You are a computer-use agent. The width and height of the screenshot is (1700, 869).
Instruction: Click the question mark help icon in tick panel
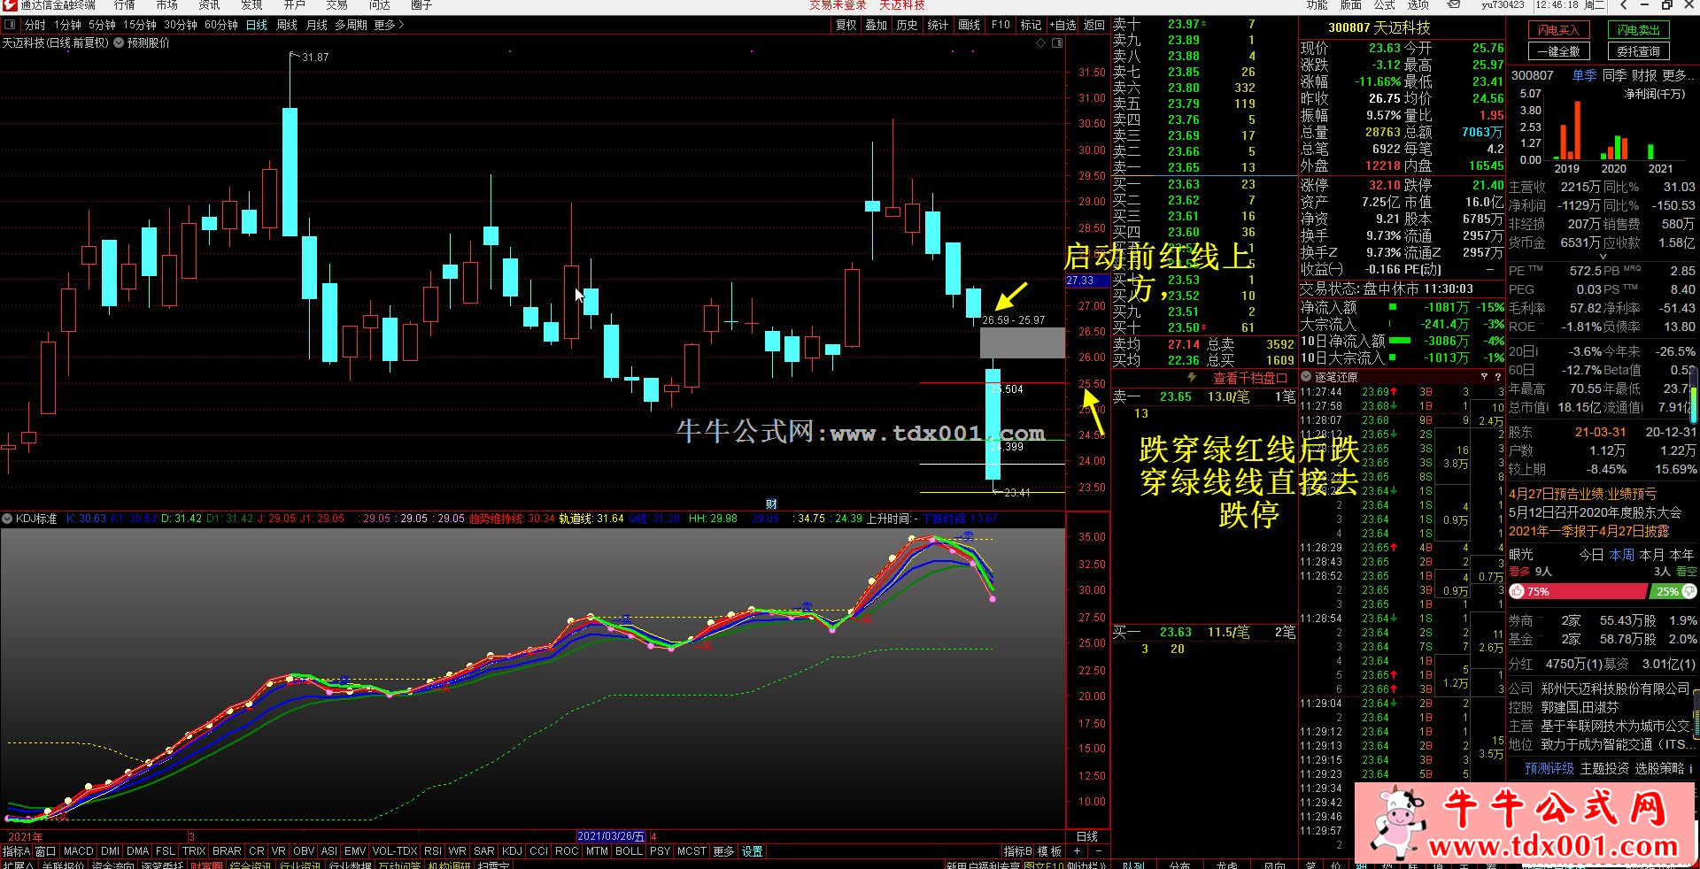[1497, 377]
